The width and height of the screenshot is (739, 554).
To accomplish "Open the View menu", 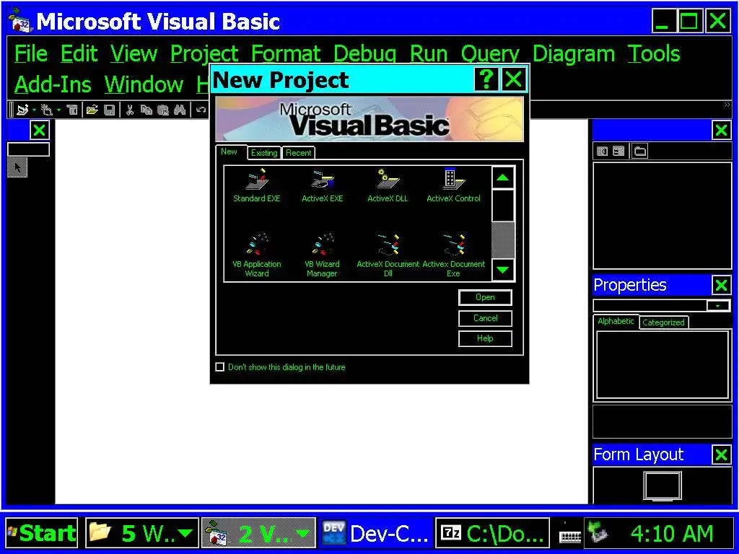I will (134, 53).
